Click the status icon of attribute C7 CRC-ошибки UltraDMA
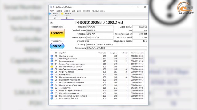 52,98
